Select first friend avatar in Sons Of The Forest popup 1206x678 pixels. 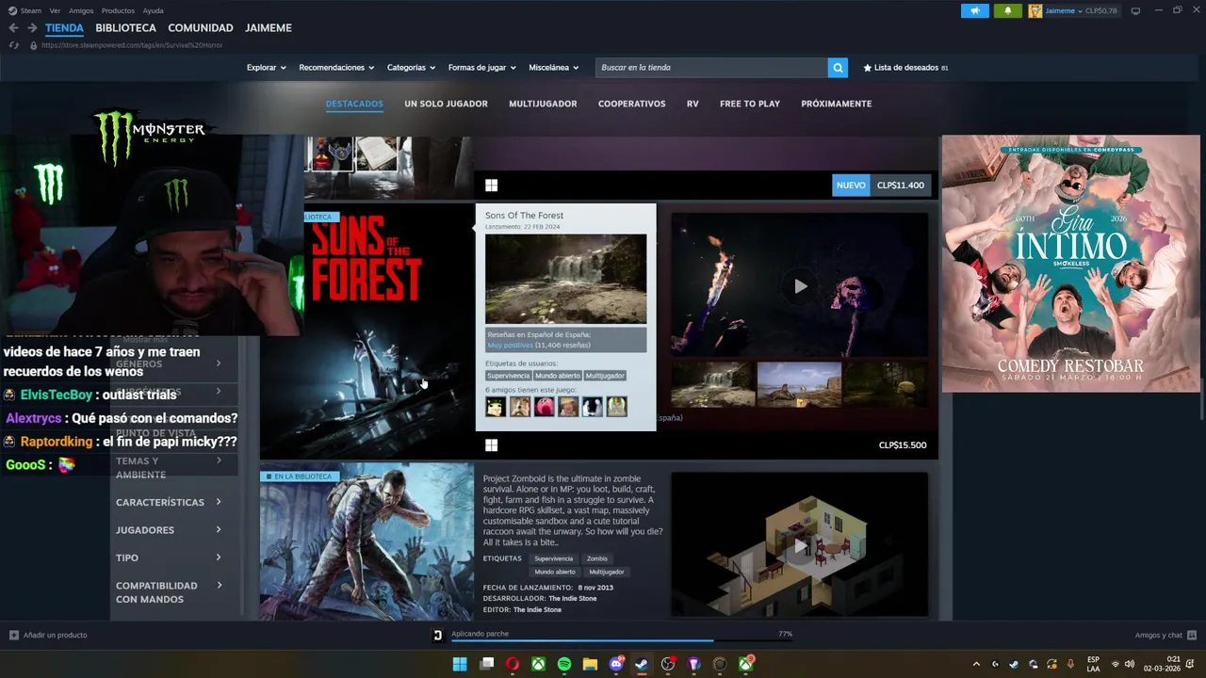[x=496, y=407]
